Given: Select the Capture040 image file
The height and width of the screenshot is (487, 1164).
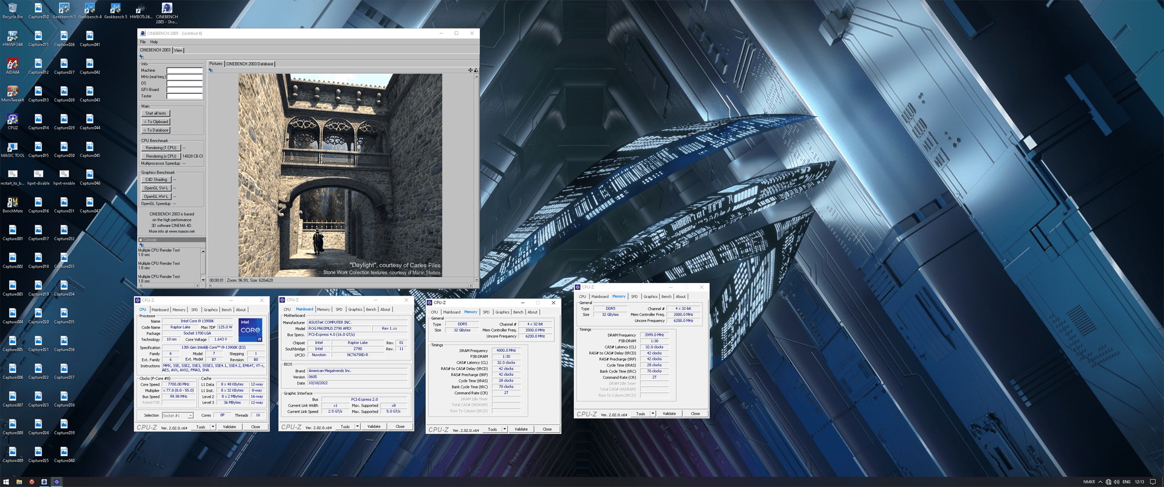Looking at the screenshot, I should [x=64, y=454].
